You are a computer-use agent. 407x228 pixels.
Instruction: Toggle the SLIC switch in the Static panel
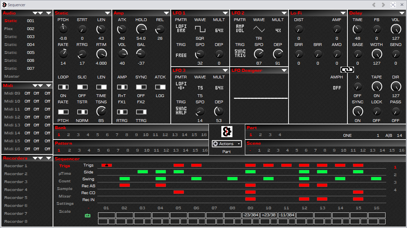coord(82,87)
